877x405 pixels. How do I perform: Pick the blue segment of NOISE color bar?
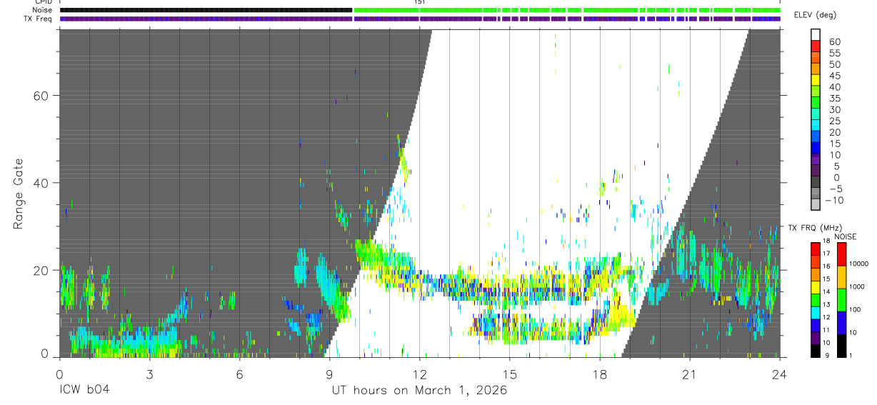coord(841,322)
